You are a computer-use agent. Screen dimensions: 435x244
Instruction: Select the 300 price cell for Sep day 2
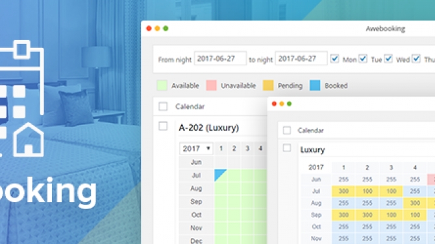click(367, 215)
